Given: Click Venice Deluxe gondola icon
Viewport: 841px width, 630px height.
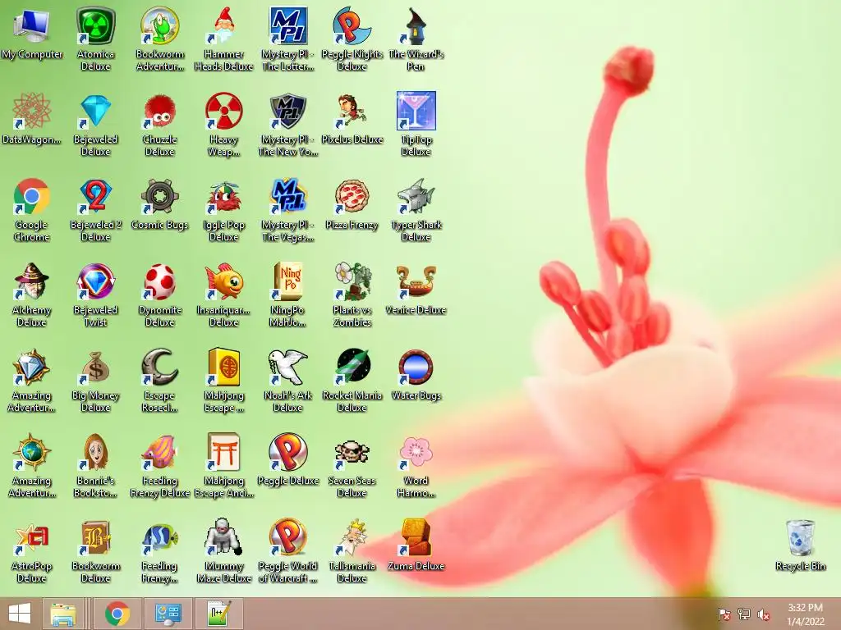Looking at the screenshot, I should point(416,282).
